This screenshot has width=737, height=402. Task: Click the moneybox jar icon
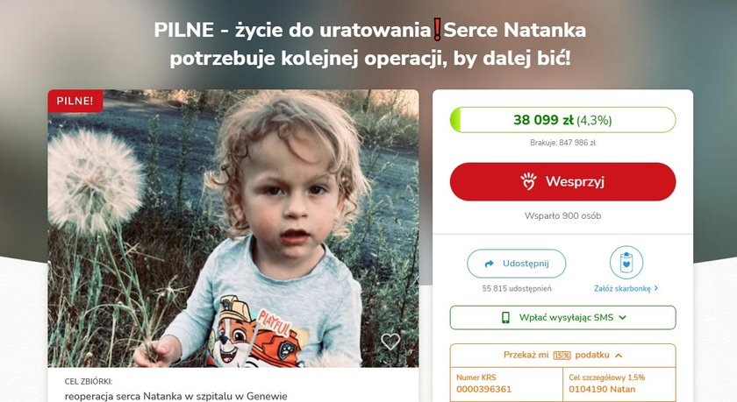click(626, 263)
